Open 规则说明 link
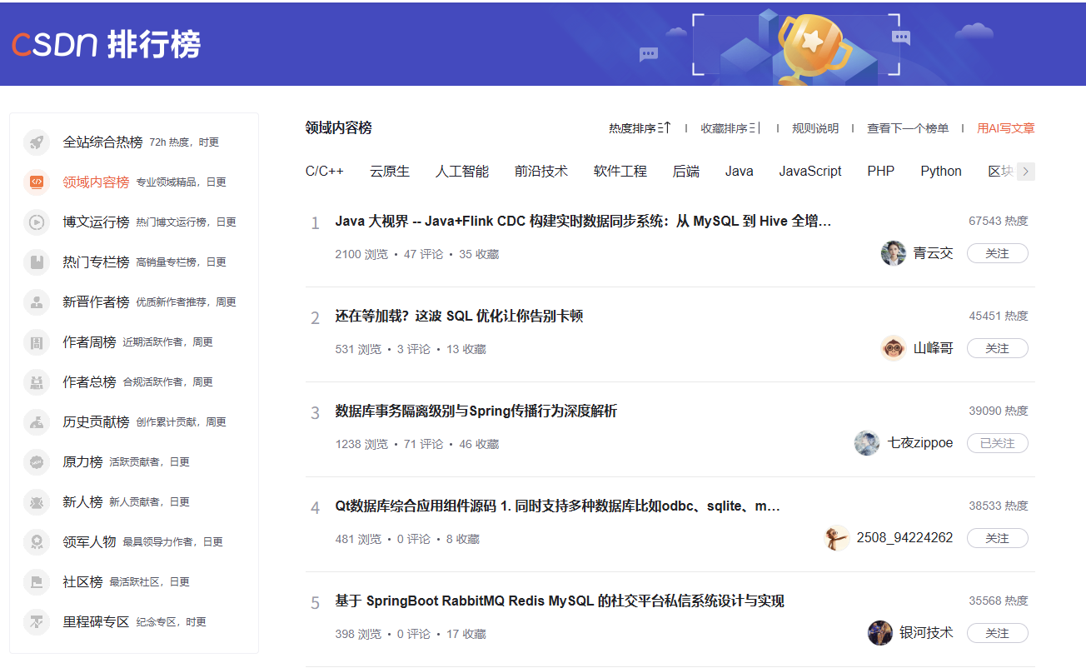This screenshot has height=668, width=1086. [815, 128]
